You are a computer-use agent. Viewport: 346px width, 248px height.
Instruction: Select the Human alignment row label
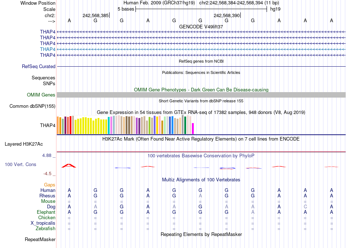(x=48, y=190)
